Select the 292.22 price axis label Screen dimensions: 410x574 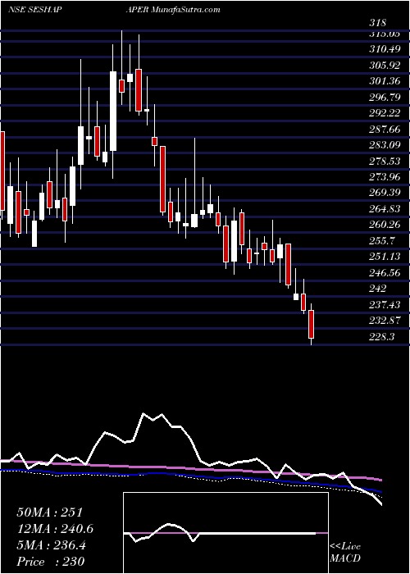pos(385,113)
